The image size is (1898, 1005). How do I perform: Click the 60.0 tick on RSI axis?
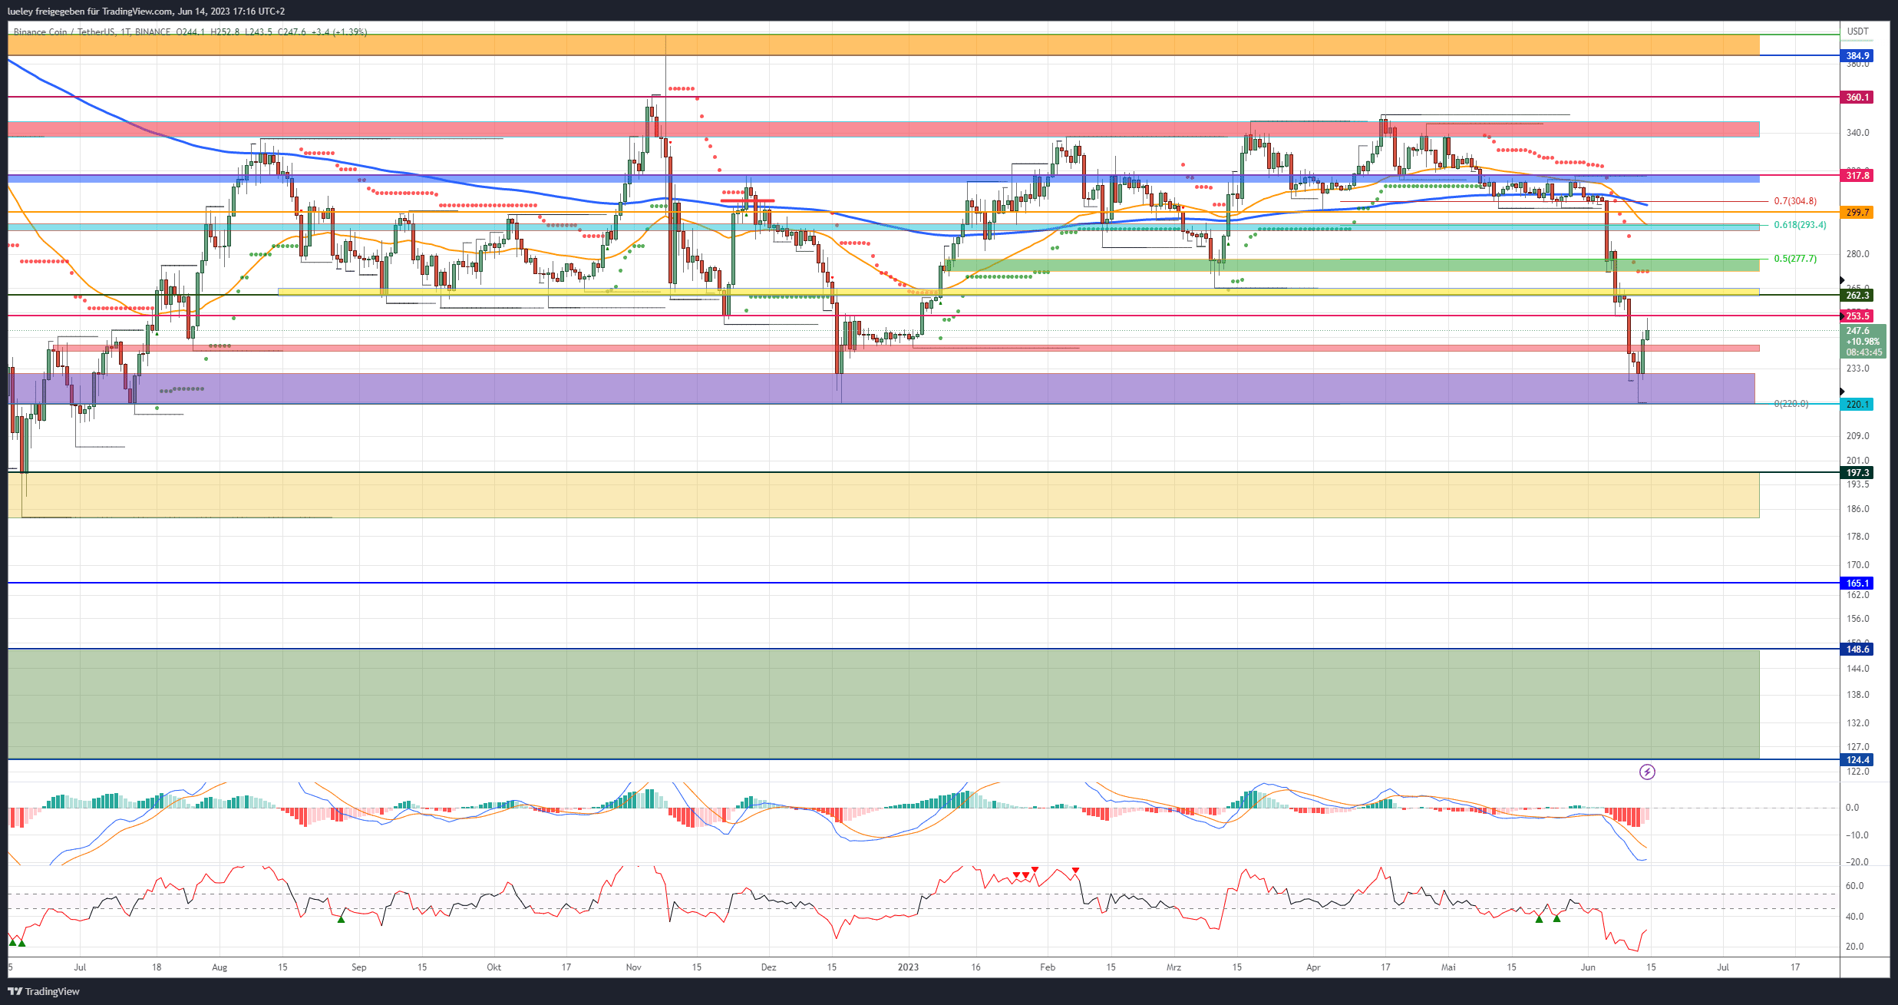click(x=1854, y=886)
